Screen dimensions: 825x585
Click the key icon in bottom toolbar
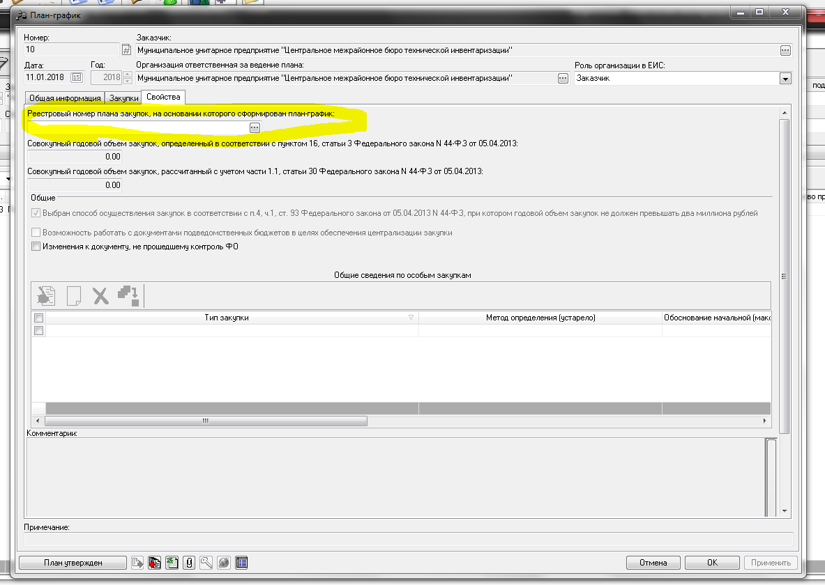click(206, 563)
